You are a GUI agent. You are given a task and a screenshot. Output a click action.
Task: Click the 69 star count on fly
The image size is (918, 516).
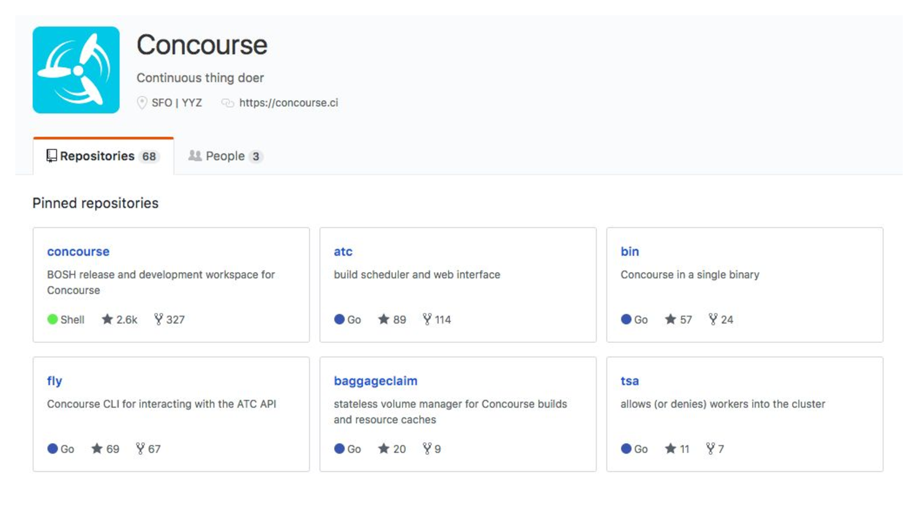[113, 449]
